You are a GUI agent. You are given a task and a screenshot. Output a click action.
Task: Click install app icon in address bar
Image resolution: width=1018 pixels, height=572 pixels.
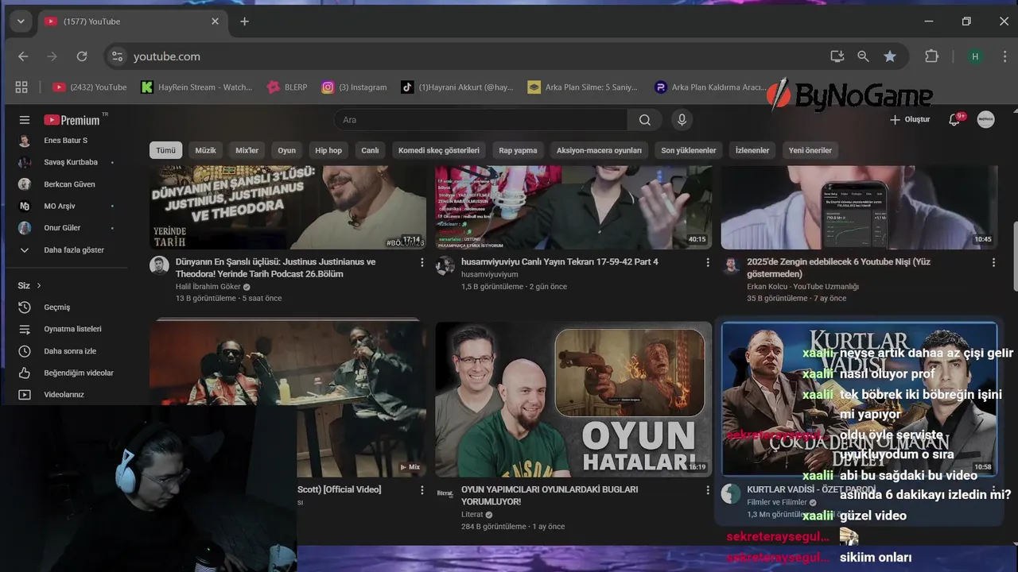(x=837, y=56)
